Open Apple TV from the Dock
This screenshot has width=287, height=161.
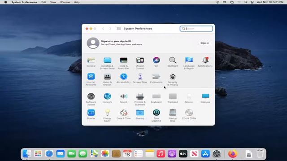(183, 154)
